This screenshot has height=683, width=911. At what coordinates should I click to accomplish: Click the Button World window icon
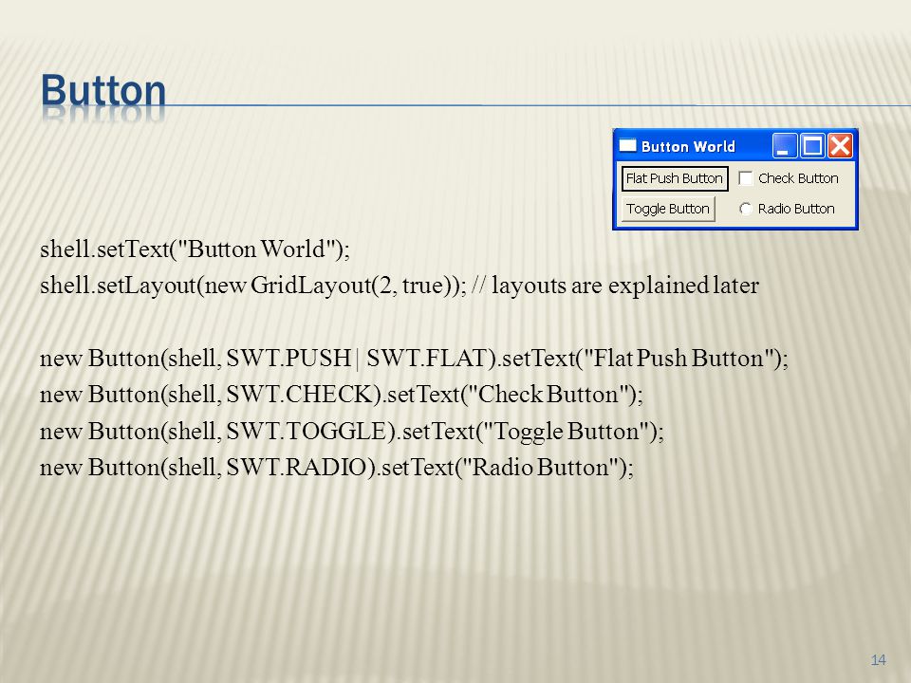coord(627,145)
